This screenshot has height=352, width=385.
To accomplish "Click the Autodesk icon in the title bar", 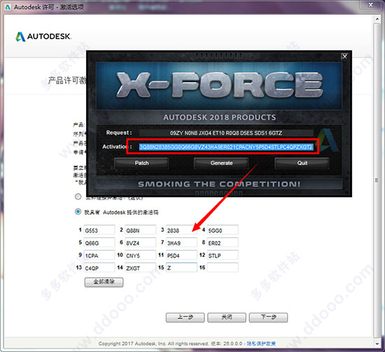I will click(8, 7).
